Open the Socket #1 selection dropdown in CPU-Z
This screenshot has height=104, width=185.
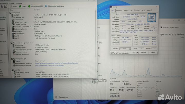point(125,49)
